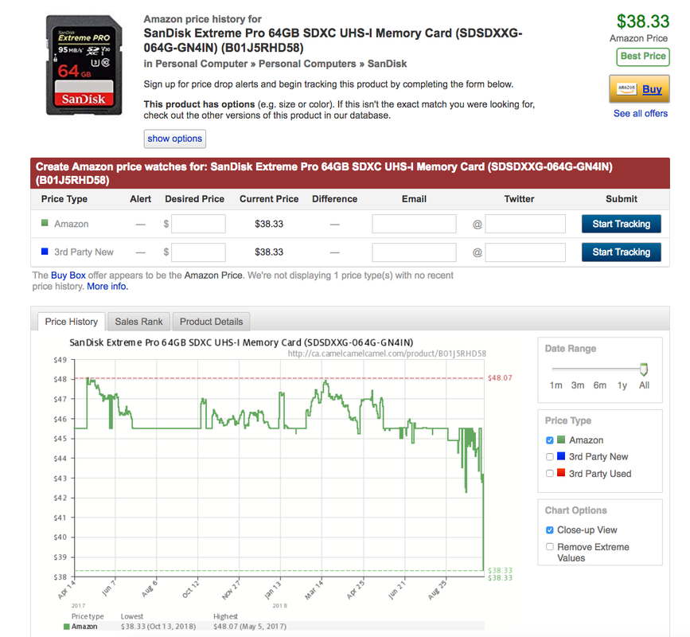Switch to the Sales Rank tab

pos(138,322)
